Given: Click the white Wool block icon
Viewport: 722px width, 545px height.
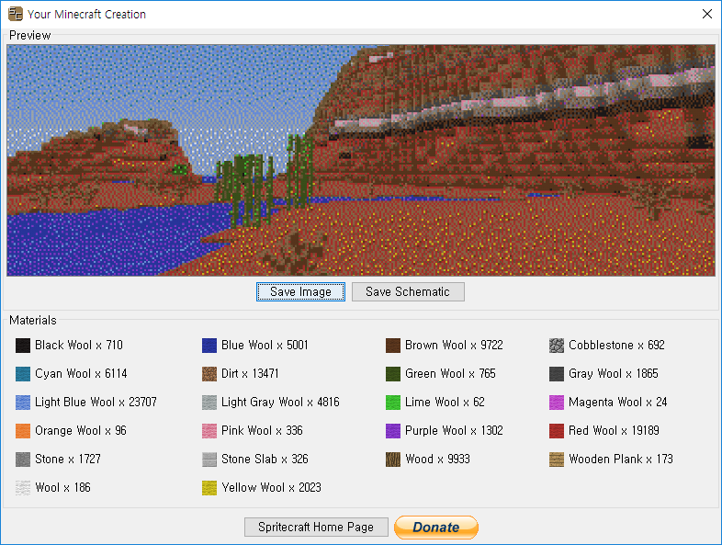Looking at the screenshot, I should [23, 488].
